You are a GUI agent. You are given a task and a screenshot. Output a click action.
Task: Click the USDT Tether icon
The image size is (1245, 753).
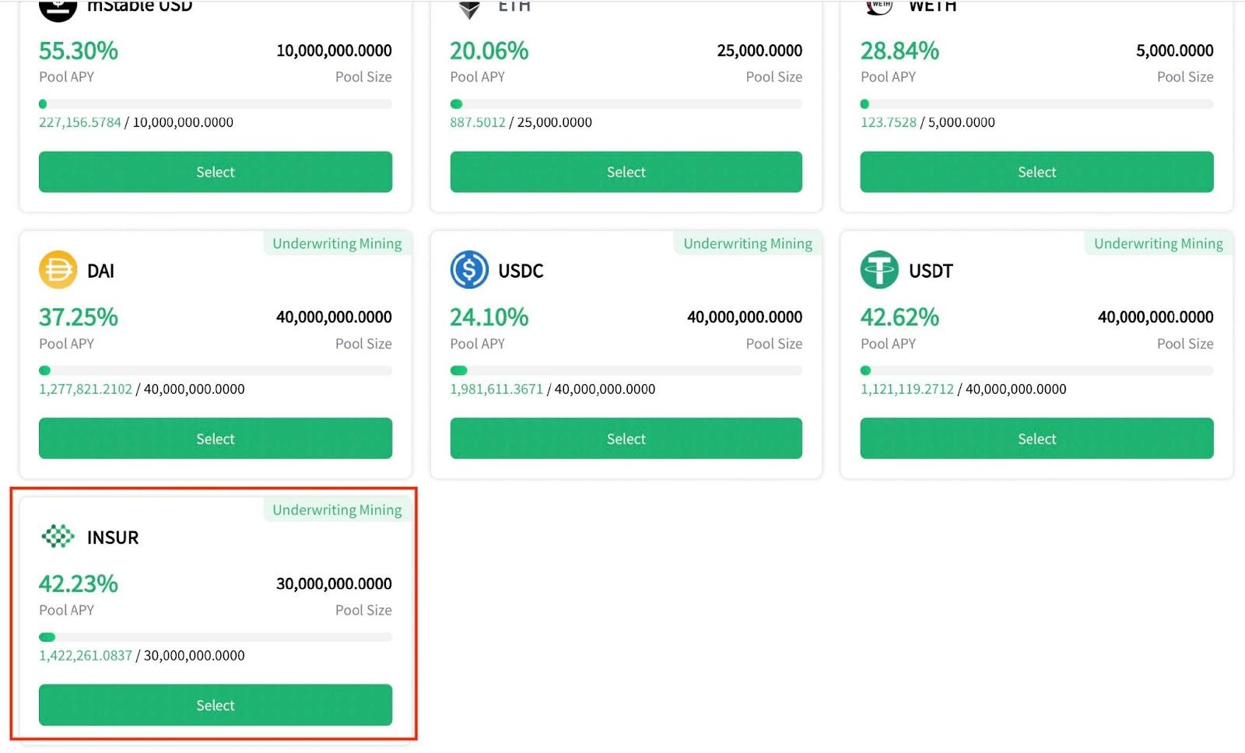click(x=879, y=270)
